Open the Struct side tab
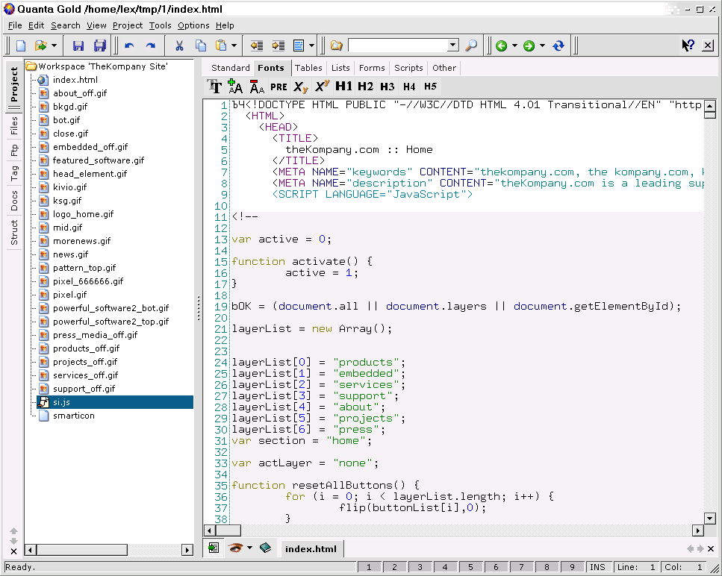This screenshot has height=576, width=722. pos(14,232)
